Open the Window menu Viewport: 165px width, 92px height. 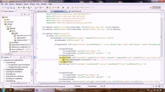[x=44, y=4]
